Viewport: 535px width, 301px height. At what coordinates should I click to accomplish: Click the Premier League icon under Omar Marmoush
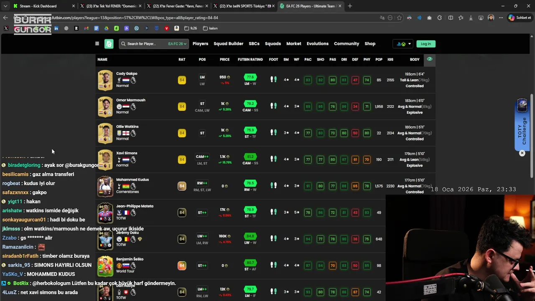click(x=133, y=107)
